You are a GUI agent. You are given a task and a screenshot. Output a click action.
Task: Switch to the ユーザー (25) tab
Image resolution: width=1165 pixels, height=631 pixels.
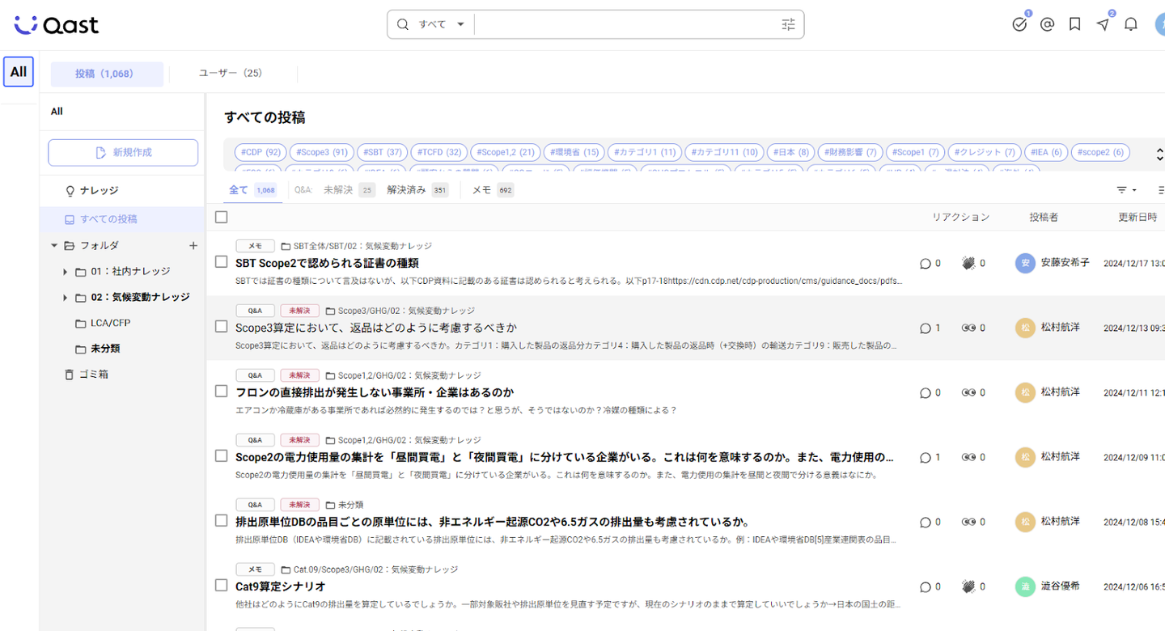(231, 73)
